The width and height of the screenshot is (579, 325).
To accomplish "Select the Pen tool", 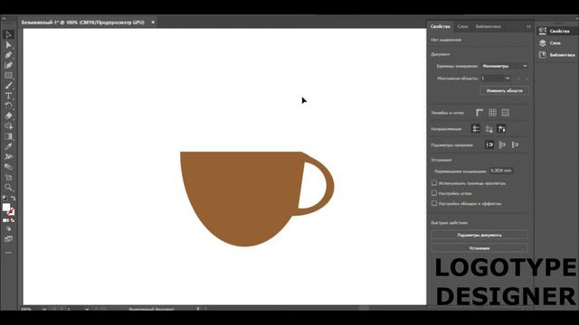I will coord(8,55).
